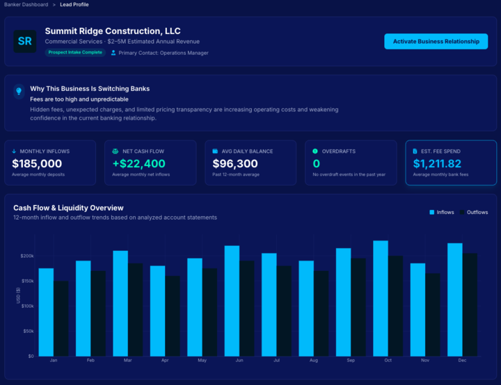The width and height of the screenshot is (501, 385).
Task: Select the Net Cash Flow +$22,400 value
Action: pos(138,164)
